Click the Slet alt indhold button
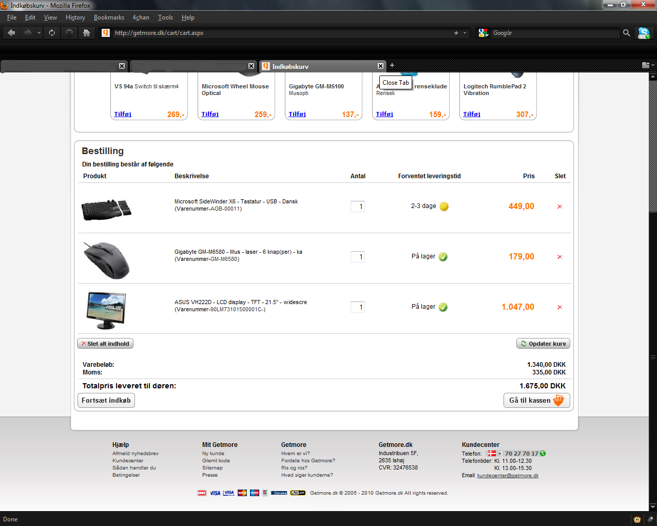This screenshot has width=657, height=526. [105, 344]
